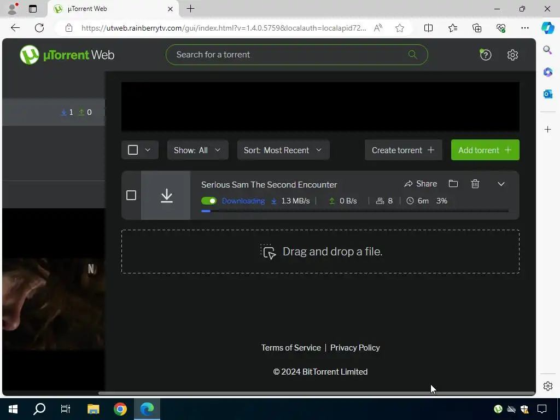
Task: Click the sidebar plus customize icon
Action: click(548, 129)
